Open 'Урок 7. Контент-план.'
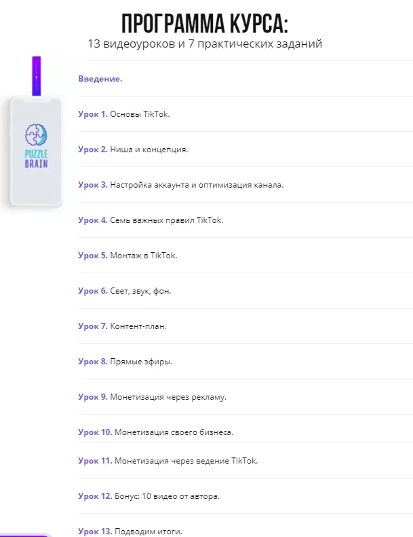Viewport: 413px width, 537px height. [122, 326]
